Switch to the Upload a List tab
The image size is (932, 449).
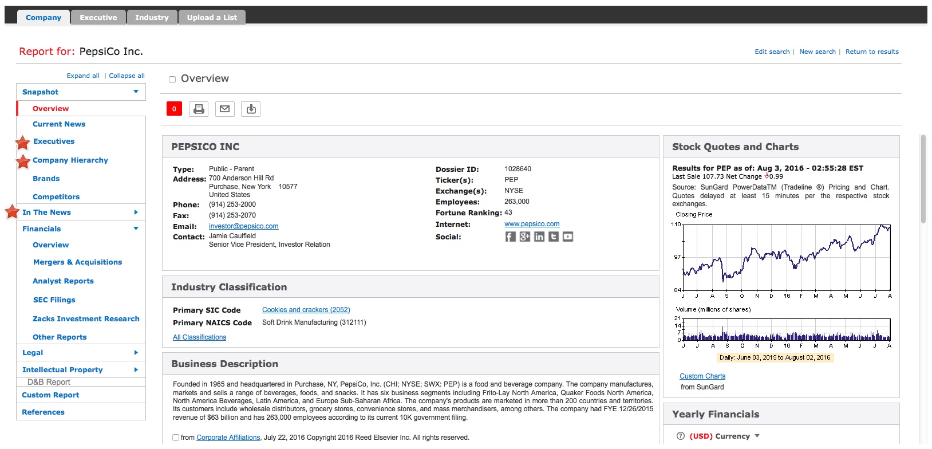(212, 17)
